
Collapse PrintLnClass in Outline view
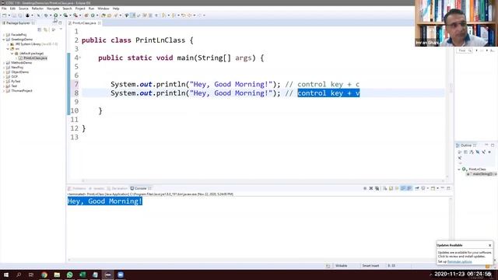(459, 170)
